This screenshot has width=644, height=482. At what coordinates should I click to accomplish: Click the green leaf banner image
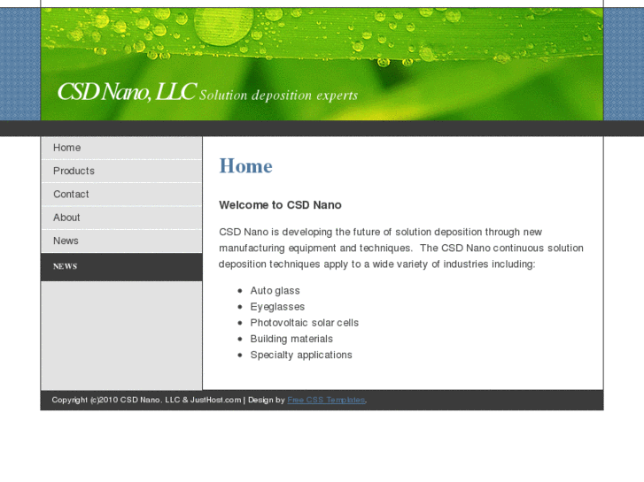point(322,64)
